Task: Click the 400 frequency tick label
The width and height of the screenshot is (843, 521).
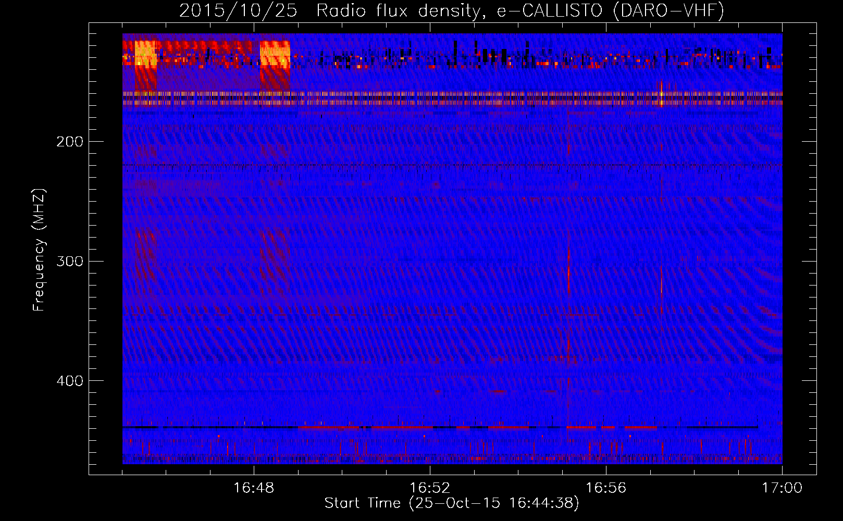Action: (70, 381)
